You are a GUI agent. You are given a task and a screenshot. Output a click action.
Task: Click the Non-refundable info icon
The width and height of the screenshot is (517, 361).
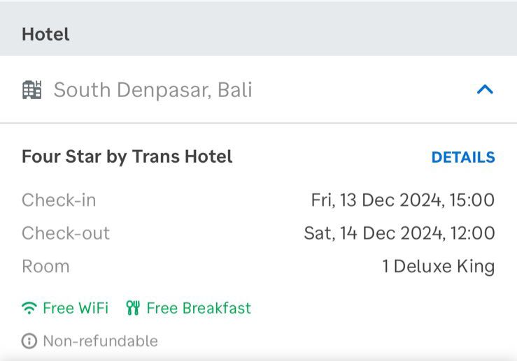pos(29,341)
